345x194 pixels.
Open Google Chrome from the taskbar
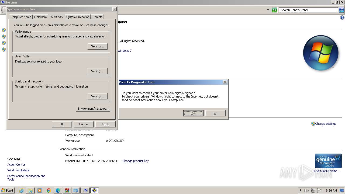click(49, 190)
